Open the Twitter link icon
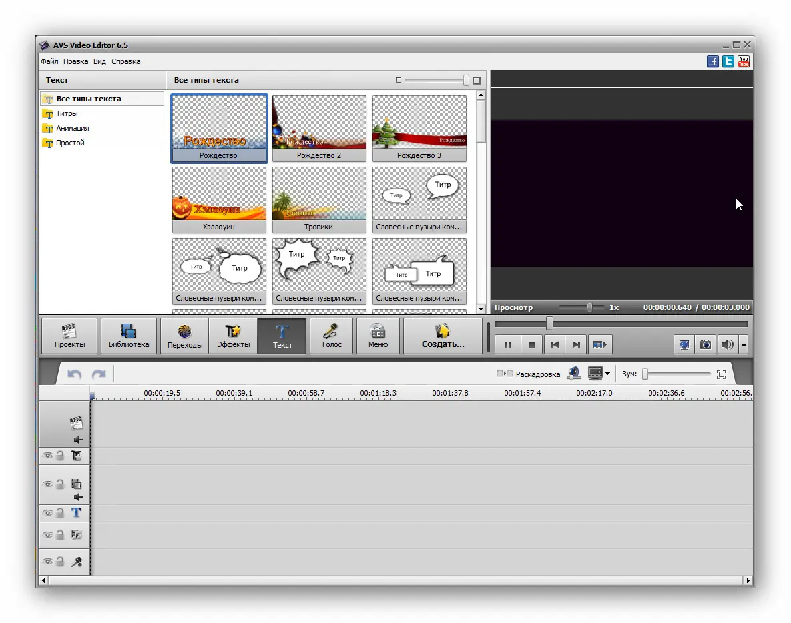Viewport: 791px width, 623px height. point(728,61)
